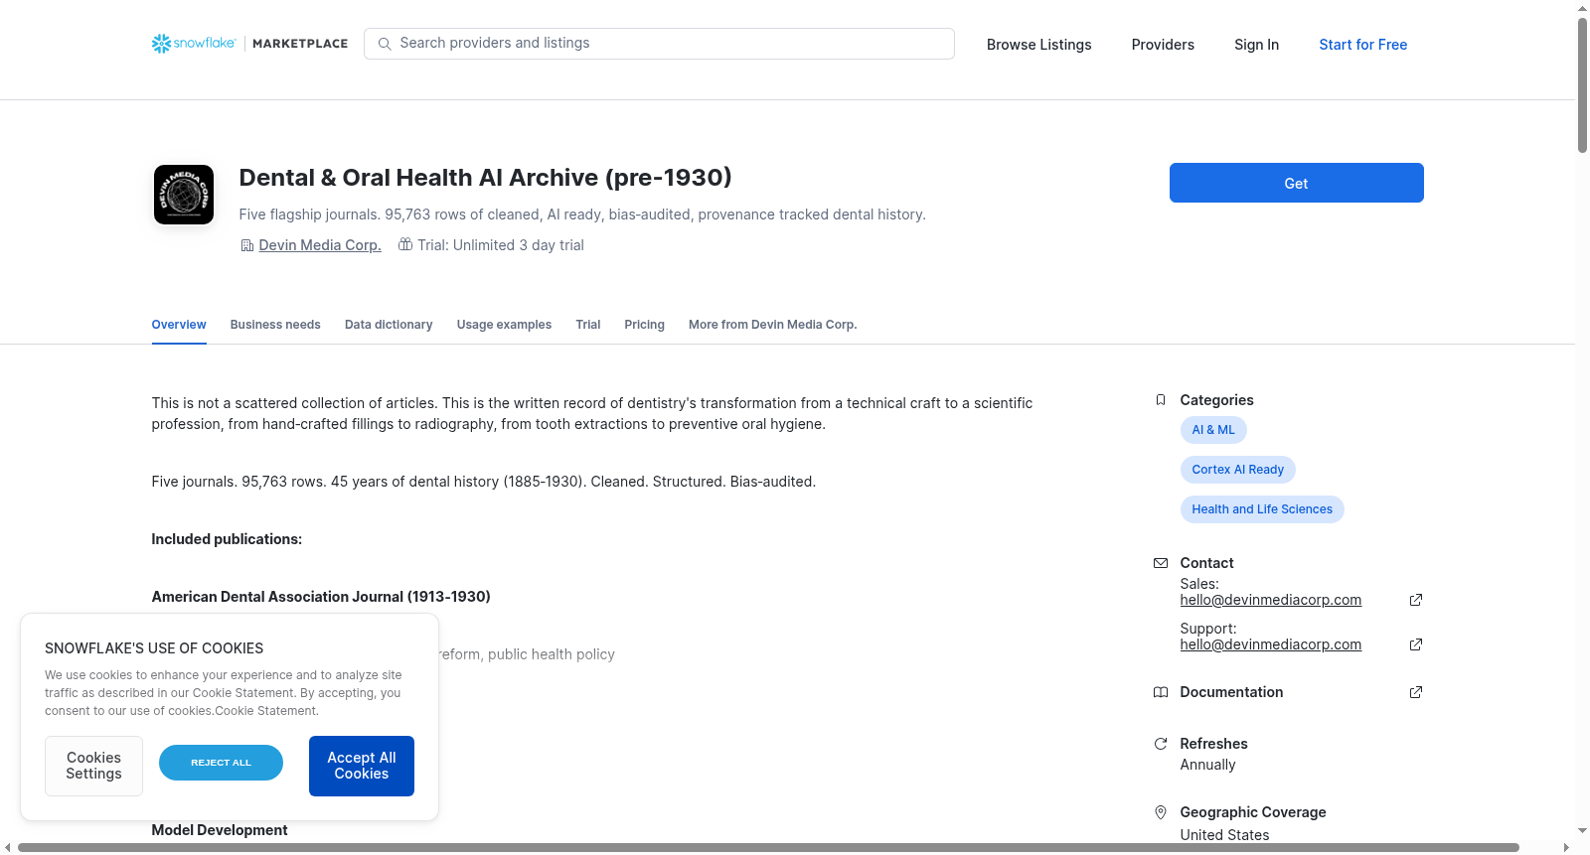The width and height of the screenshot is (1590, 855).
Task: Select the Overview tab
Action: pos(179,325)
